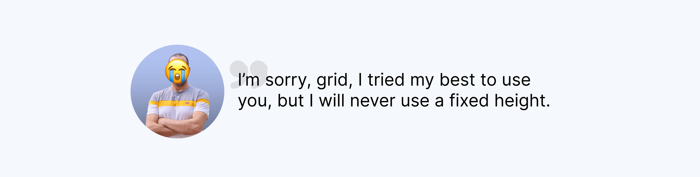Click the word "but" in the quote
Image resolution: width=700 pixels, height=177 pixels.
pyautogui.click(x=290, y=100)
